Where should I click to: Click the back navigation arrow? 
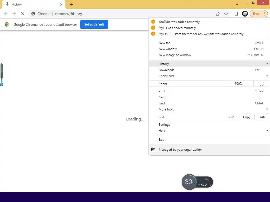(6, 14)
